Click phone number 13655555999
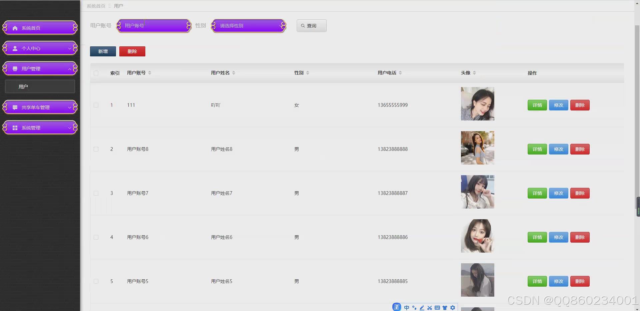Viewport: 640px width, 311px height. pos(393,105)
